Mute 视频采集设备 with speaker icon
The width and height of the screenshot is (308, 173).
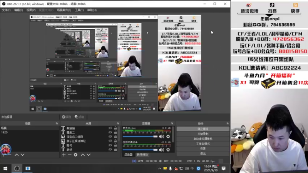point(161,150)
